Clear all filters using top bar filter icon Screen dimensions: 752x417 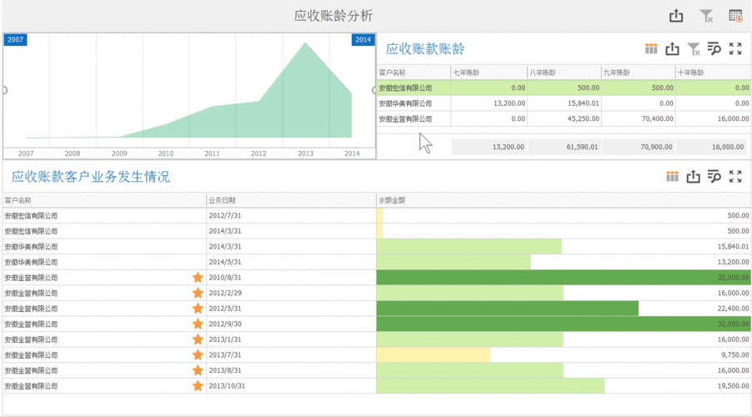click(x=706, y=16)
